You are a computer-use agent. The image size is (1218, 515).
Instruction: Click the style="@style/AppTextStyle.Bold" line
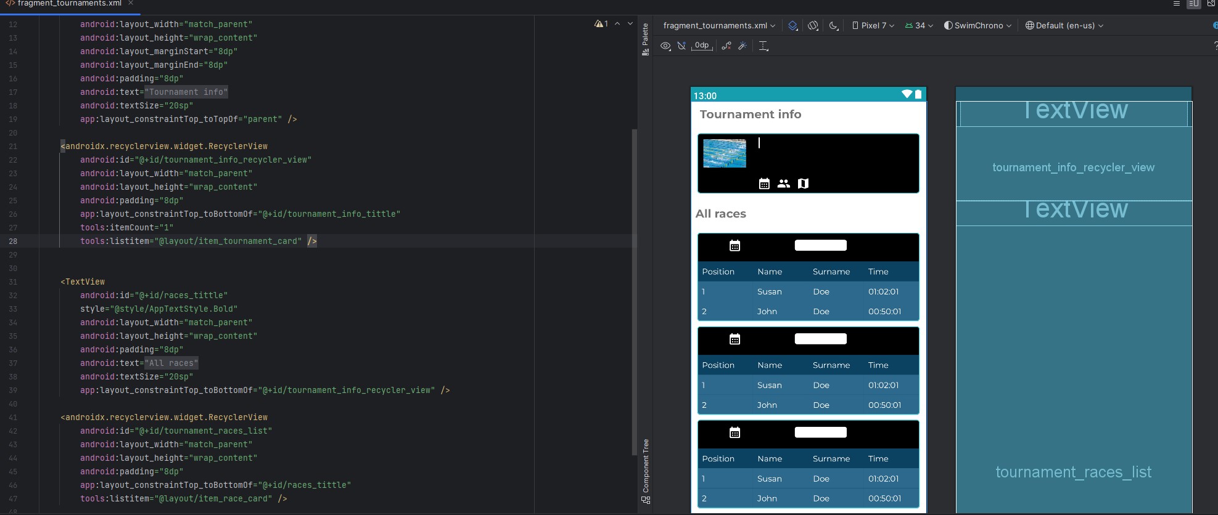tap(159, 309)
